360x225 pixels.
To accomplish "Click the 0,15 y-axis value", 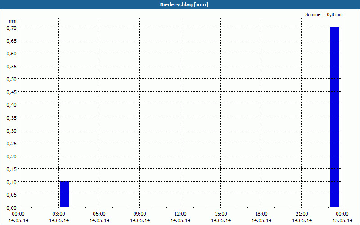I will (x=12, y=170).
